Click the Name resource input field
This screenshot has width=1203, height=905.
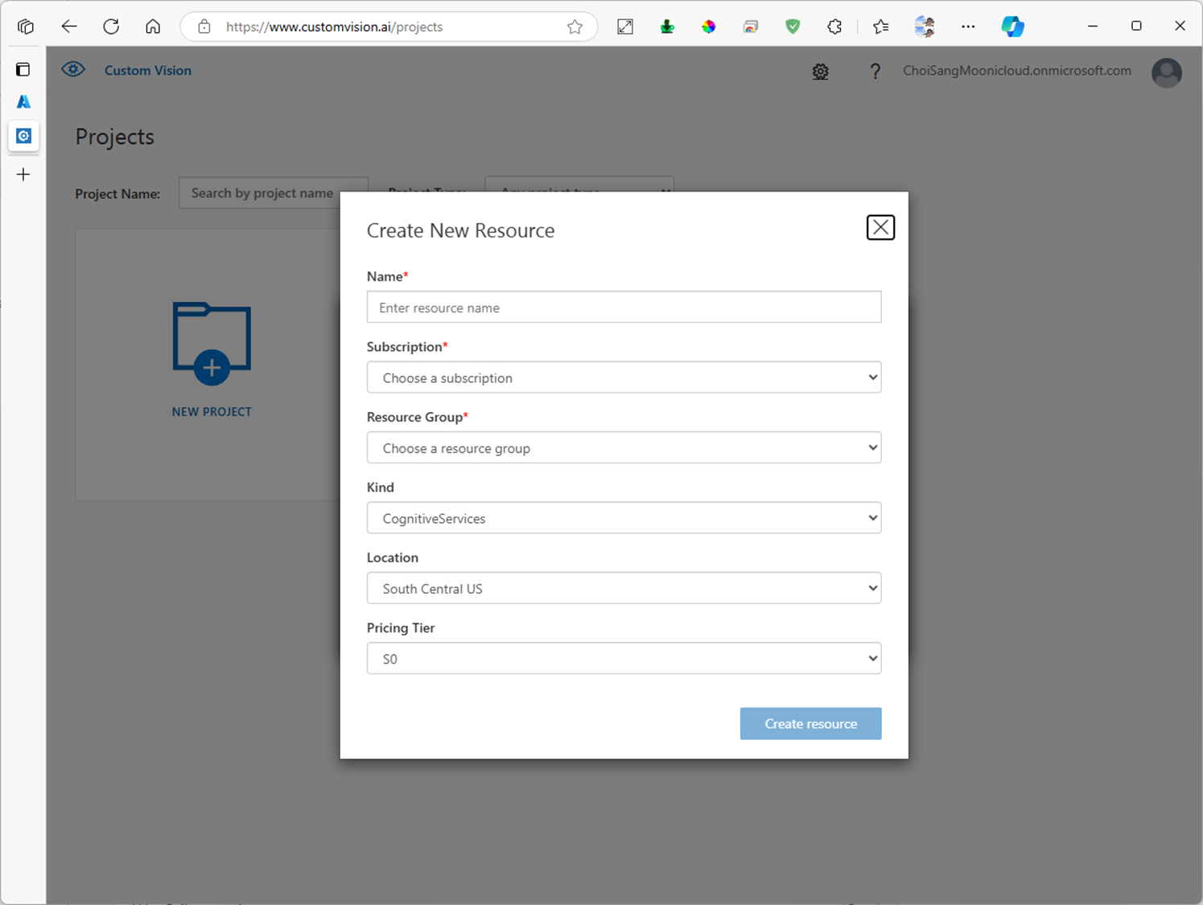(624, 307)
